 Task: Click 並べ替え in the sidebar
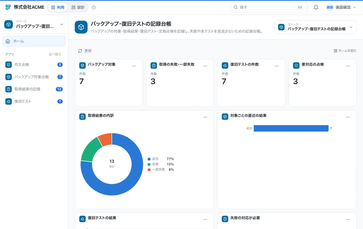[x=55, y=54]
